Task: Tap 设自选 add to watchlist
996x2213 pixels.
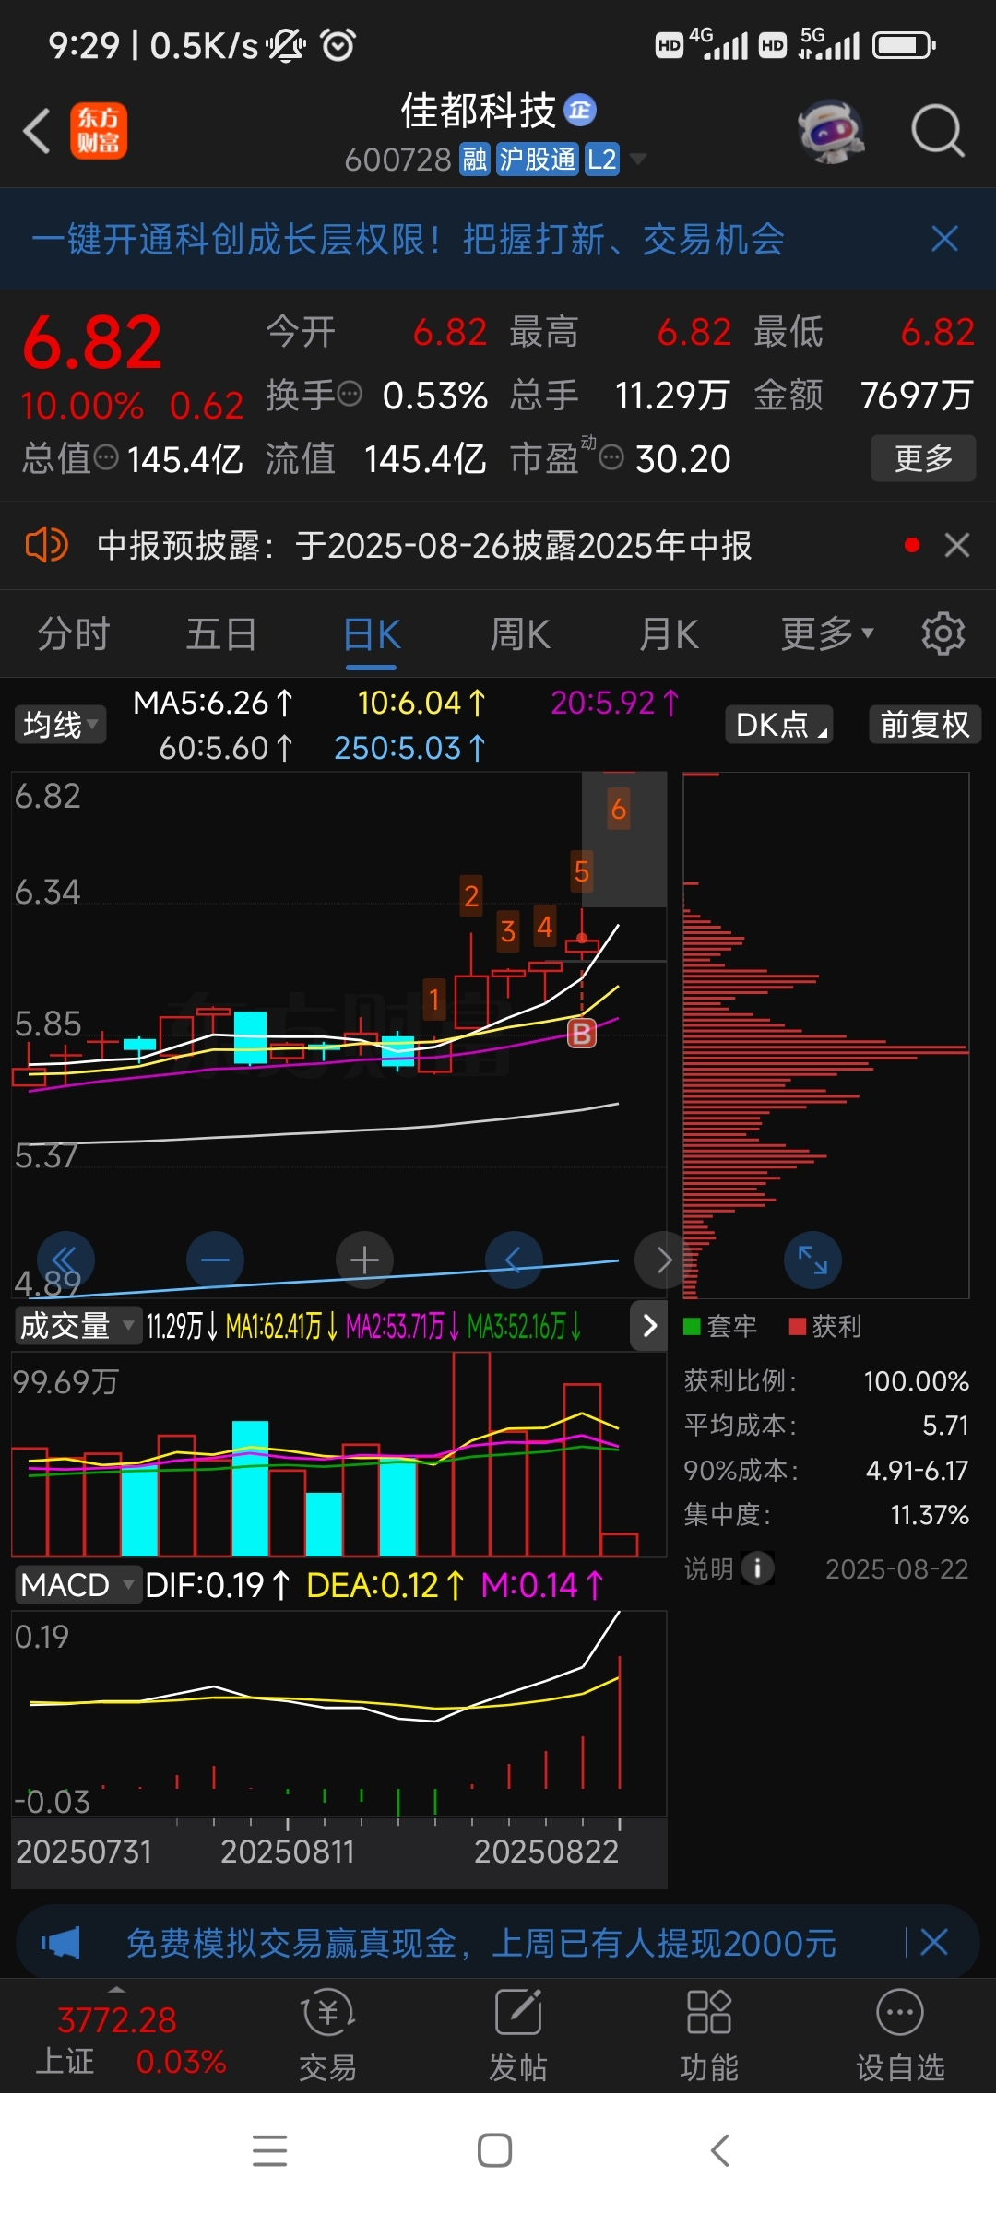Action: 900,2038
